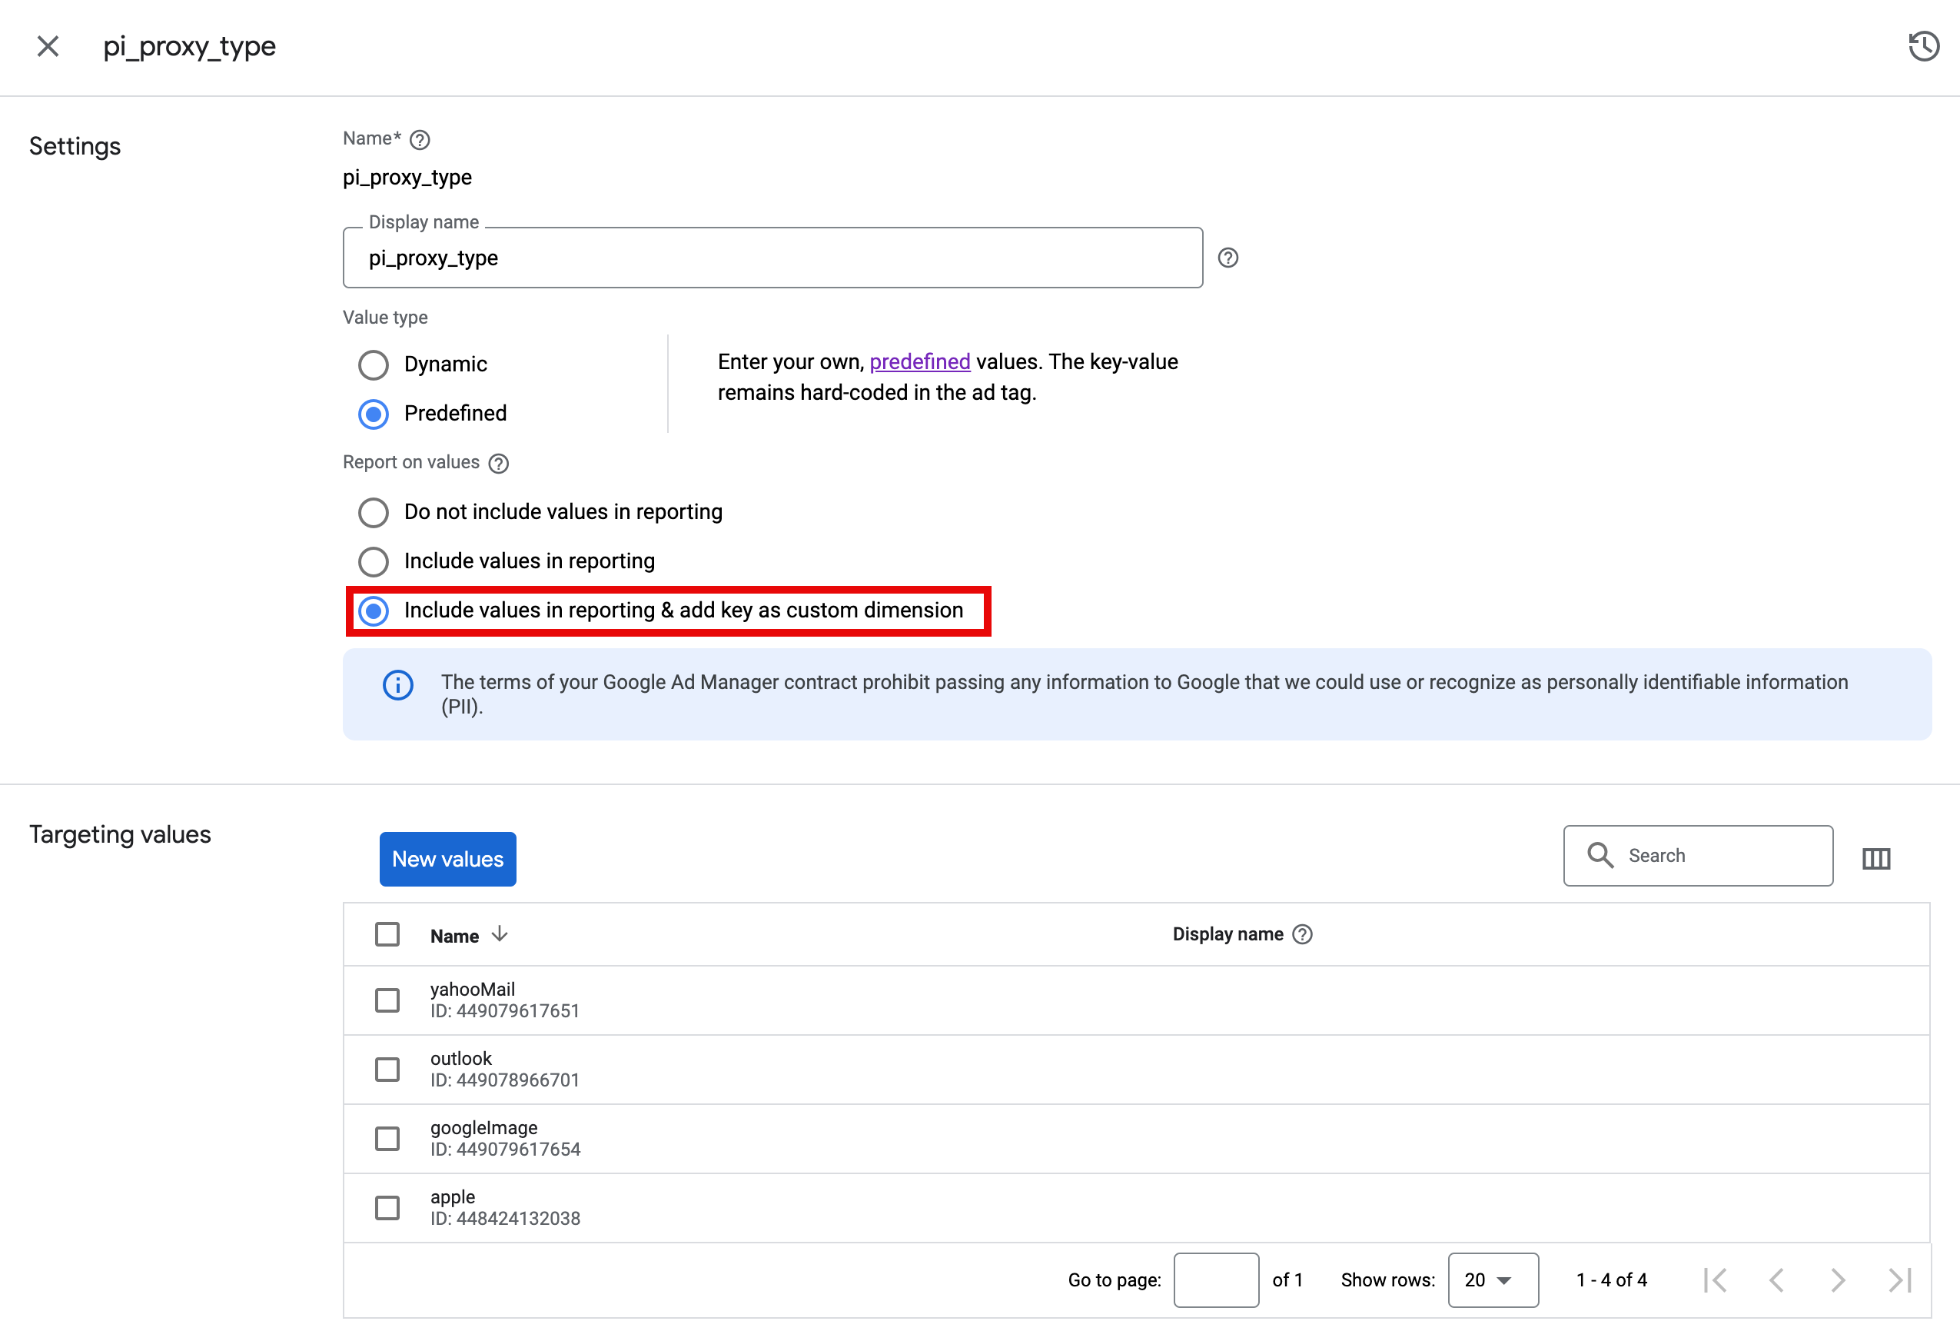This screenshot has height=1341, width=1960.
Task: Click the Display name column help icon
Action: 1302,934
